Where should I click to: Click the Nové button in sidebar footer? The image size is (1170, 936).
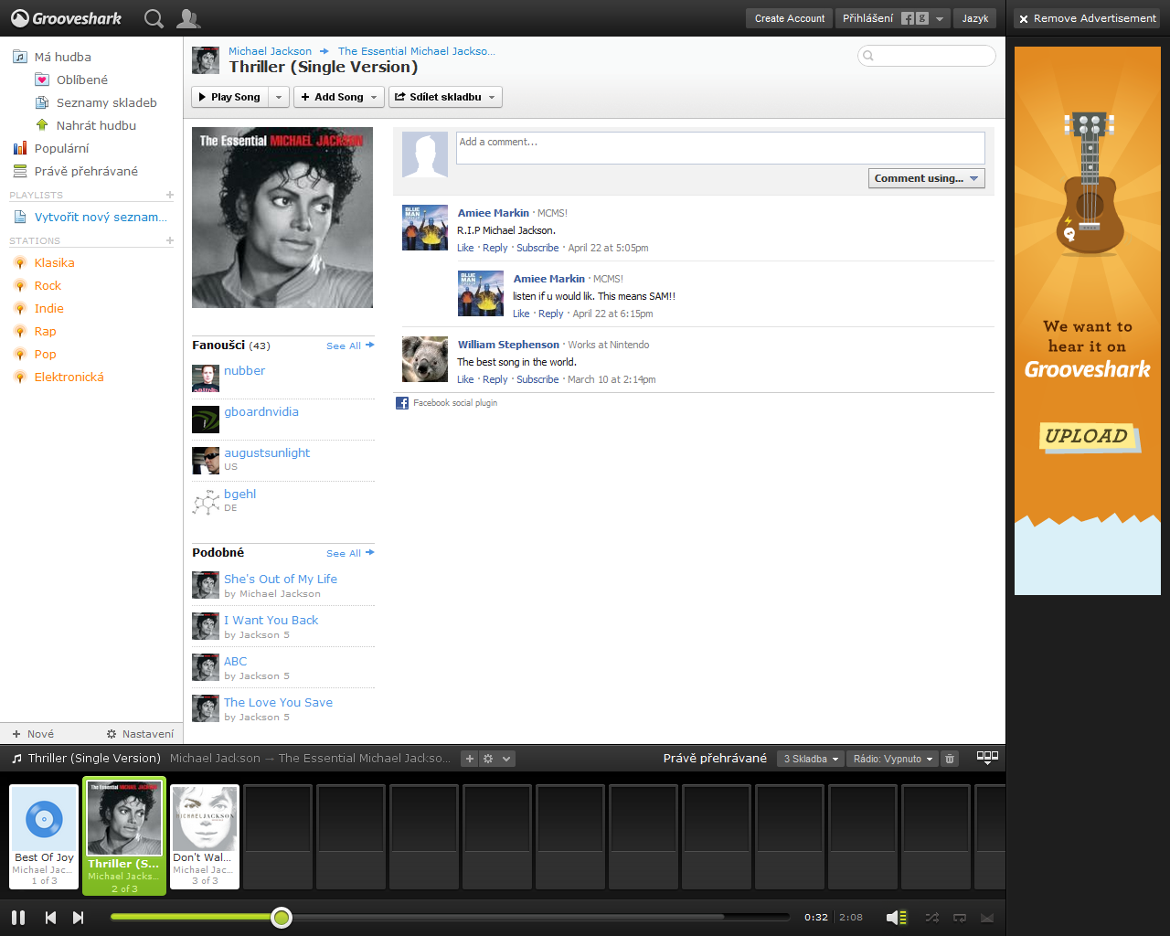pyautogui.click(x=33, y=734)
